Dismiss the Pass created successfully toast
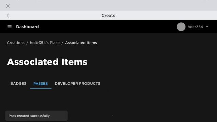 click(x=37, y=116)
